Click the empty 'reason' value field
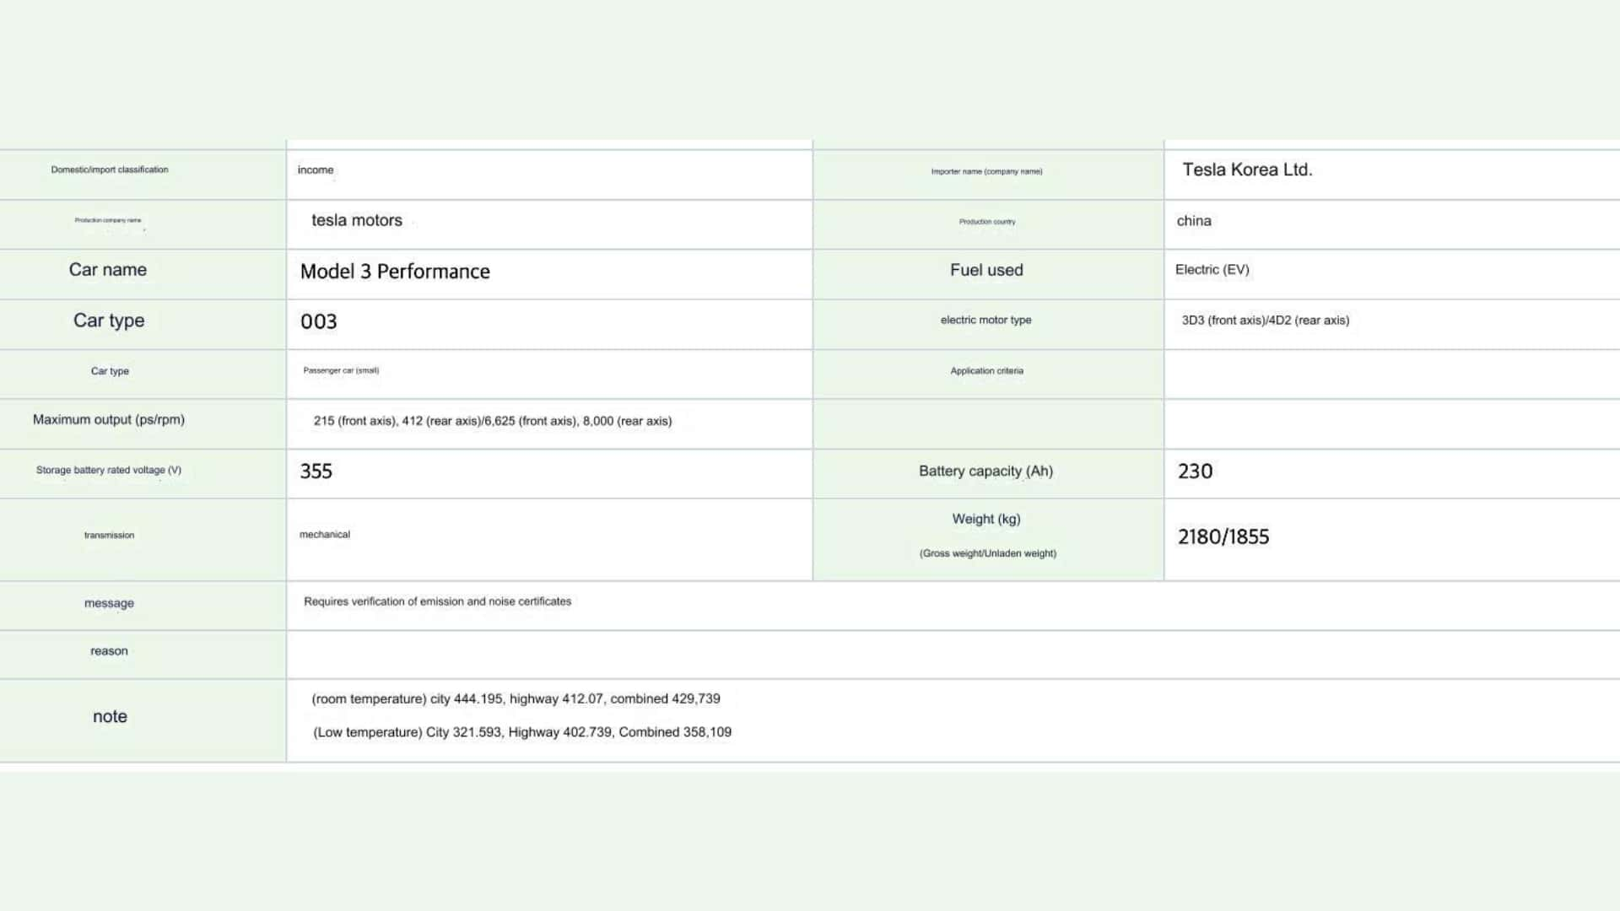The height and width of the screenshot is (911, 1620). point(952,654)
